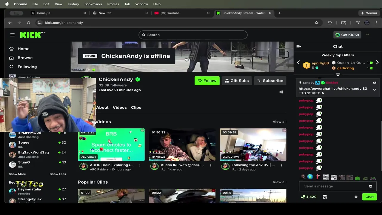Open the Clips tab
The image size is (382, 215).
136,107
